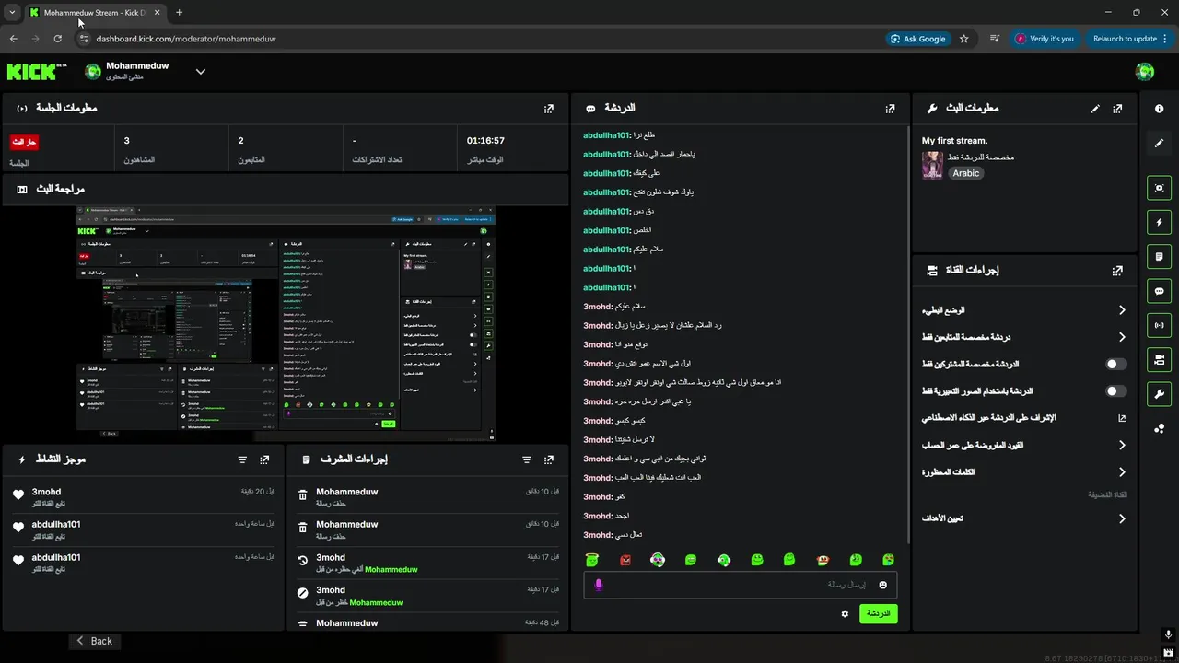Click the stream preview thumbnail

pyautogui.click(x=286, y=323)
